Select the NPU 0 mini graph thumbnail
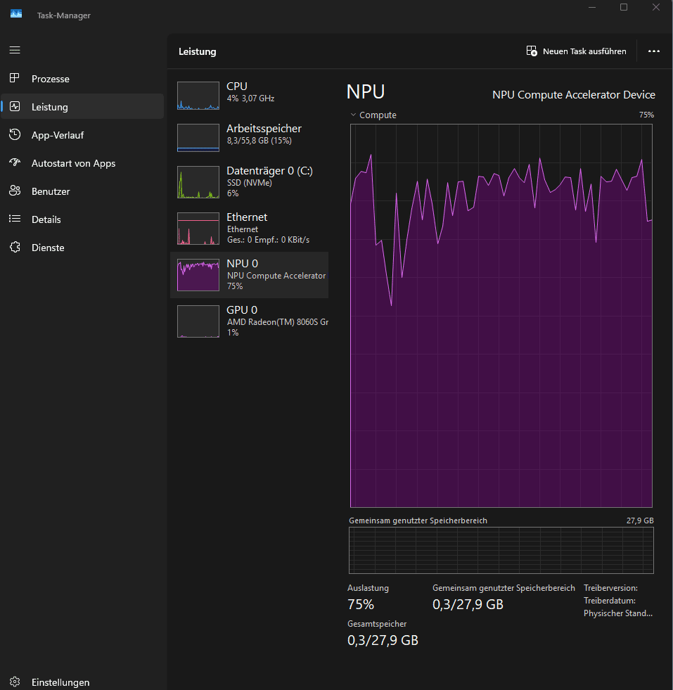 [198, 275]
